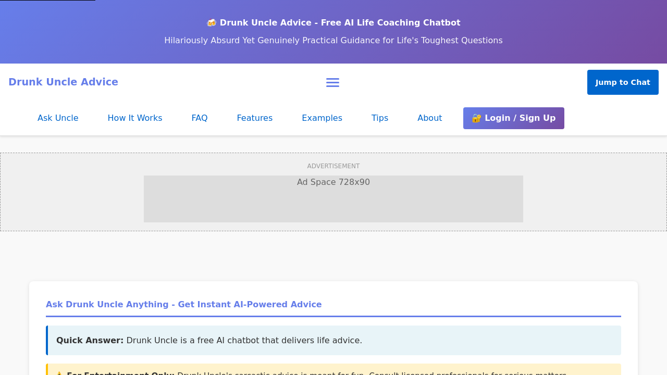
Task: Click the Hilariously Absurd banner subtitle
Action: 333,41
